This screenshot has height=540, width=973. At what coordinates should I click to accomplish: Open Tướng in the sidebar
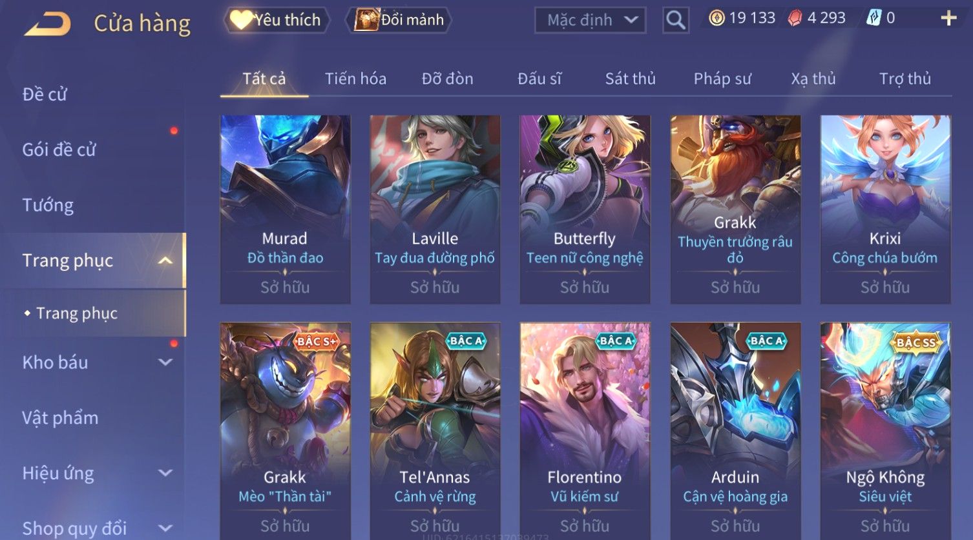[48, 205]
